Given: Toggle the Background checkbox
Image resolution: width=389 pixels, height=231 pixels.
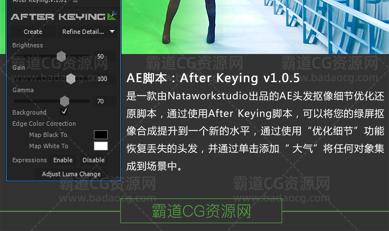Looking at the screenshot, I should tap(64, 112).
